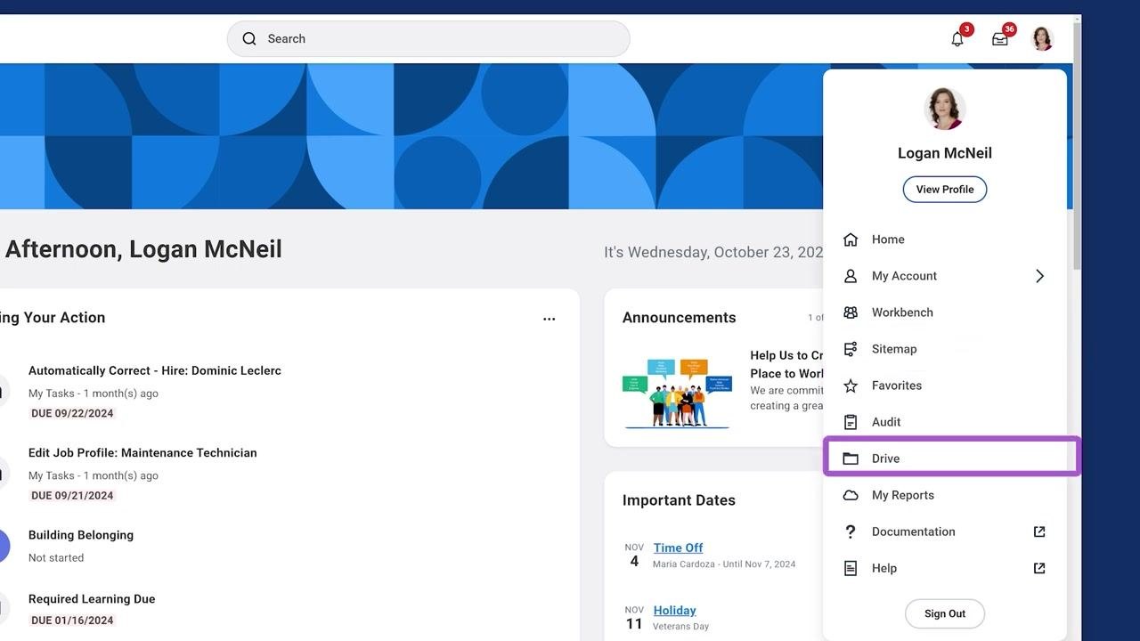The height and width of the screenshot is (641, 1140).
Task: Open the Holiday link
Action: tap(674, 610)
